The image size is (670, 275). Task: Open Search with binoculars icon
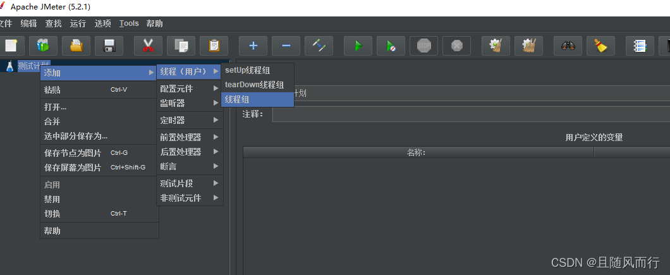coord(568,46)
